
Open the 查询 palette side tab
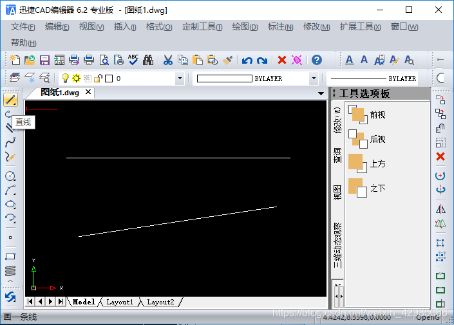[x=337, y=155]
